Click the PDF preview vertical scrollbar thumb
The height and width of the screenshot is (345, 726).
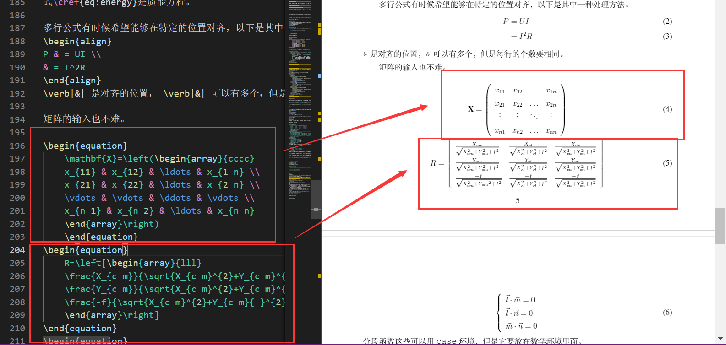[720, 226]
